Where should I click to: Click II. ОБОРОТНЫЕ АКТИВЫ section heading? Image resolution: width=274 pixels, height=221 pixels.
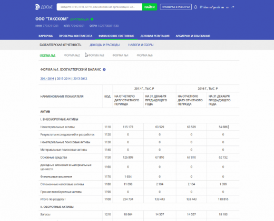click(x=57, y=207)
